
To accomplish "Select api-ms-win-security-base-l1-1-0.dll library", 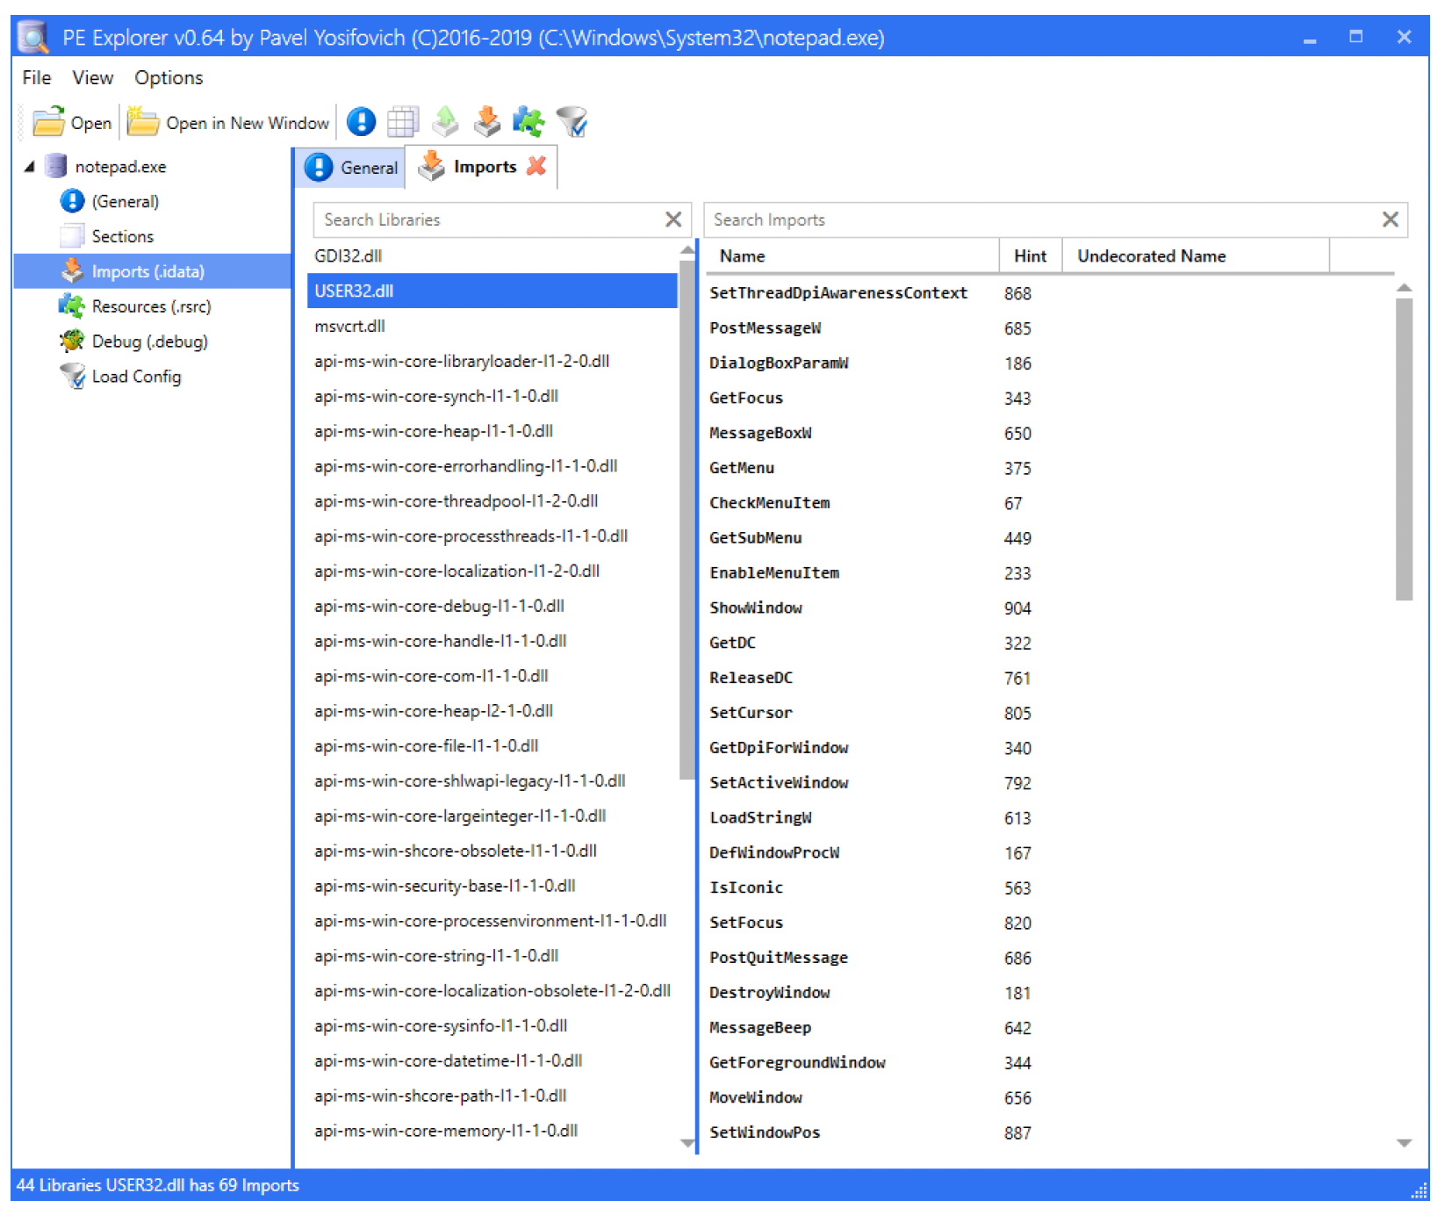I will pyautogui.click(x=492, y=886).
